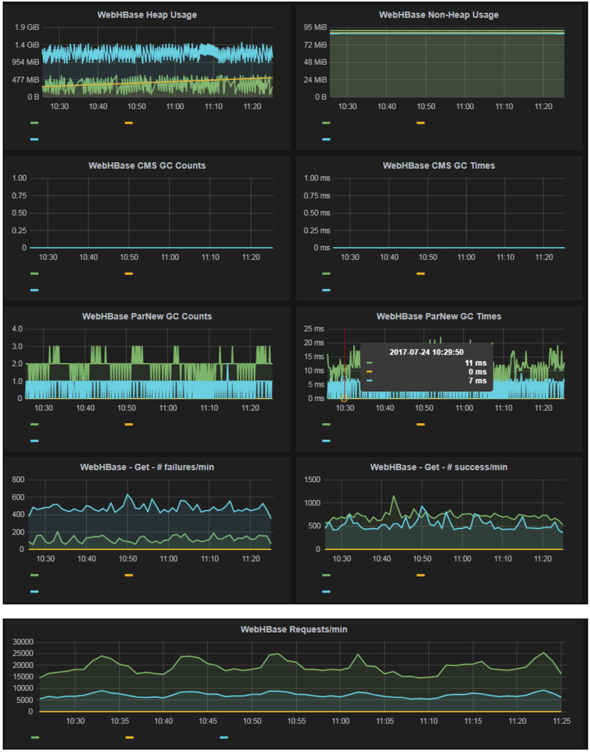This screenshot has width=590, height=753.
Task: Open the WebHBase Non-Heap Usage panel title menu
Action: coord(438,15)
